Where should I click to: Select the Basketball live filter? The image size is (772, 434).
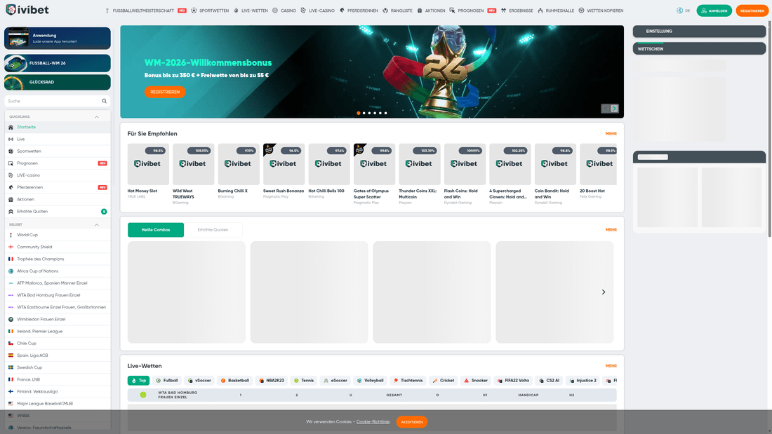click(x=235, y=381)
